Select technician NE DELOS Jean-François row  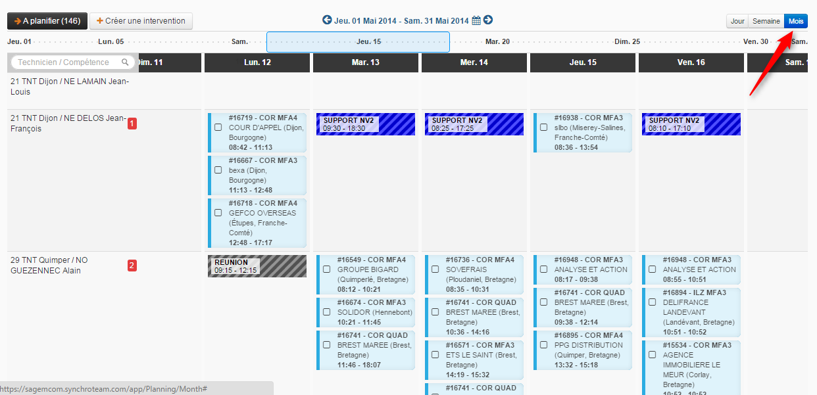coord(68,124)
